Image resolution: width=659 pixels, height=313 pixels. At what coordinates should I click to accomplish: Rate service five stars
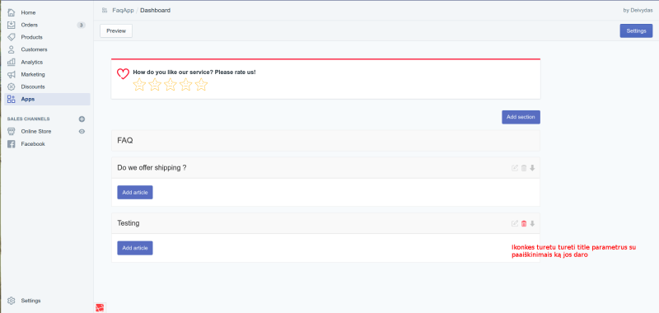coord(201,85)
